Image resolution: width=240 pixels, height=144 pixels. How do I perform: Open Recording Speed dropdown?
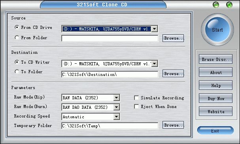pyautogui.click(x=117, y=117)
